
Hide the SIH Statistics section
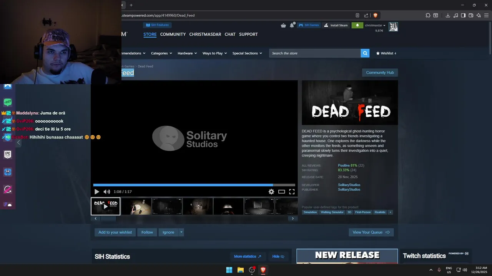278,256
